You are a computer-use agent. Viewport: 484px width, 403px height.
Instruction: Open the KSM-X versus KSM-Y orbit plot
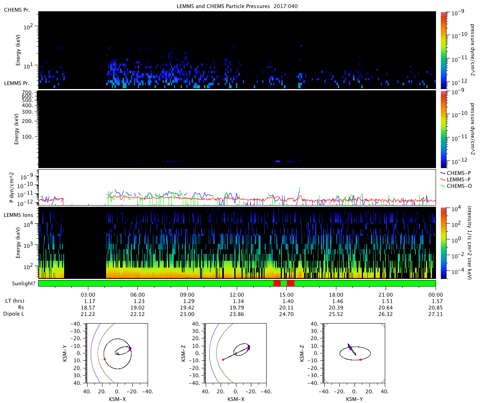117,353
